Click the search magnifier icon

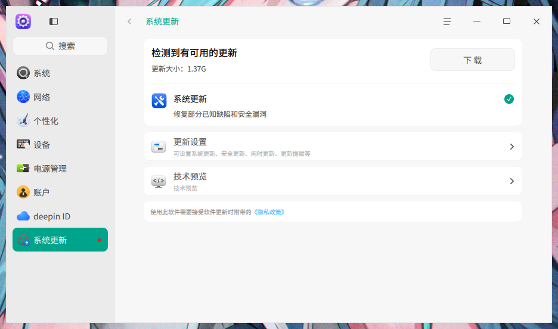[50, 46]
